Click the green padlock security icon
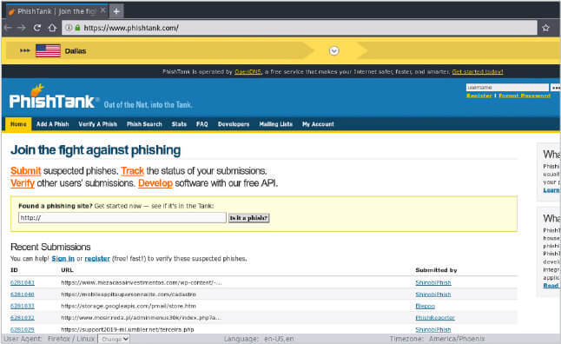Viewport: 561px width, 344px height. [x=77, y=28]
